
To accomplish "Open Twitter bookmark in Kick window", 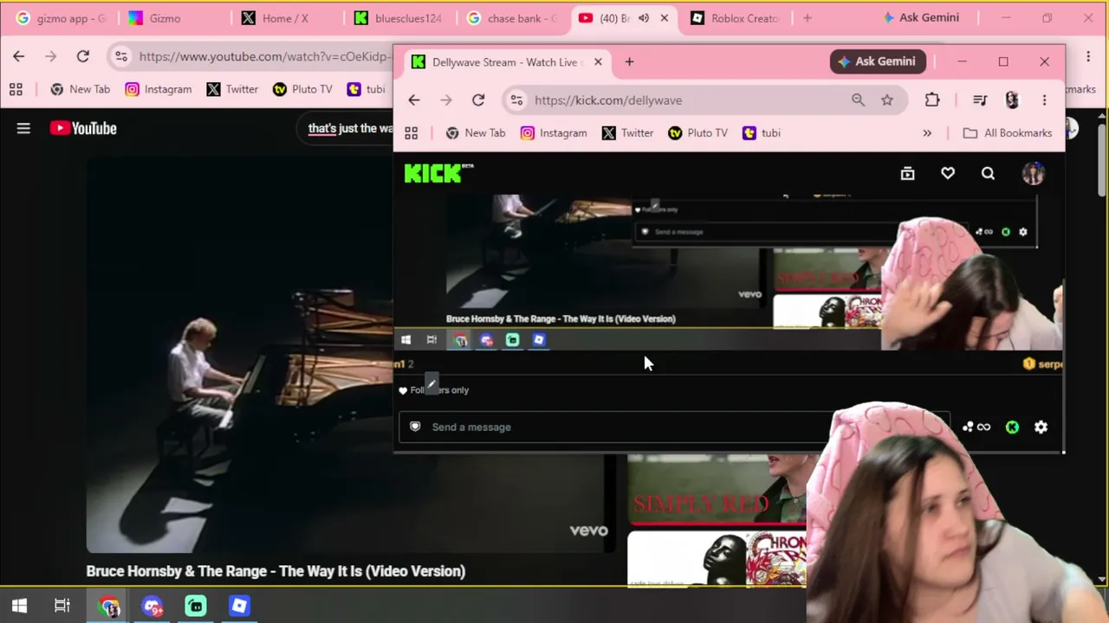I will click(x=628, y=133).
